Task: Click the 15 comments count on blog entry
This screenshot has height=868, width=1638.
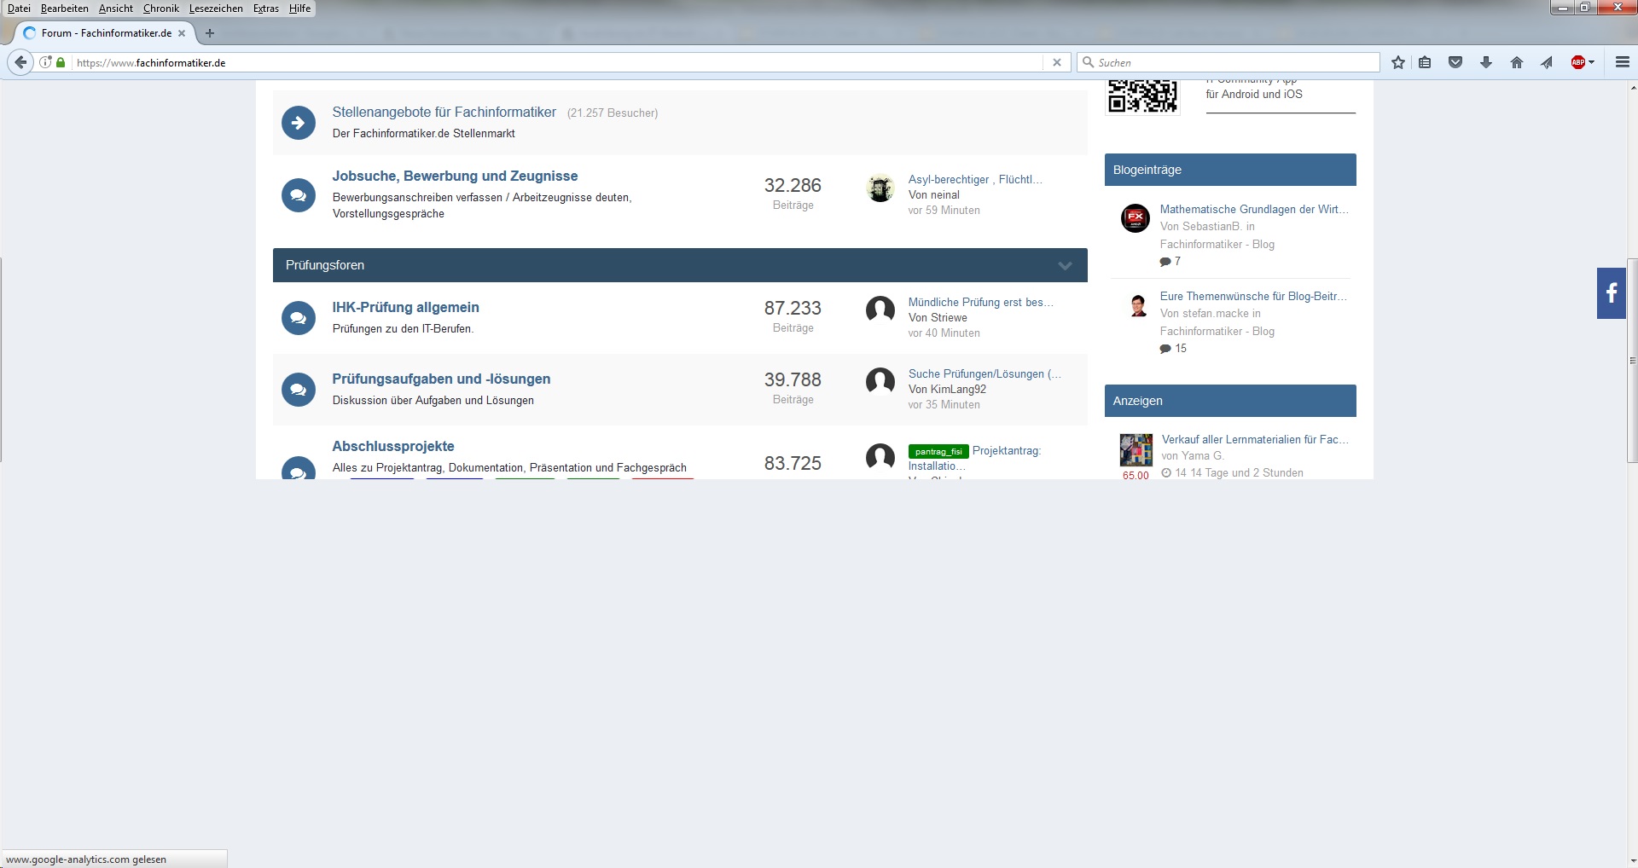Action: [x=1173, y=349]
